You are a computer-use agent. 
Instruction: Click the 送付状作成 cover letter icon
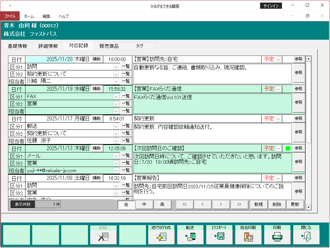point(161,237)
